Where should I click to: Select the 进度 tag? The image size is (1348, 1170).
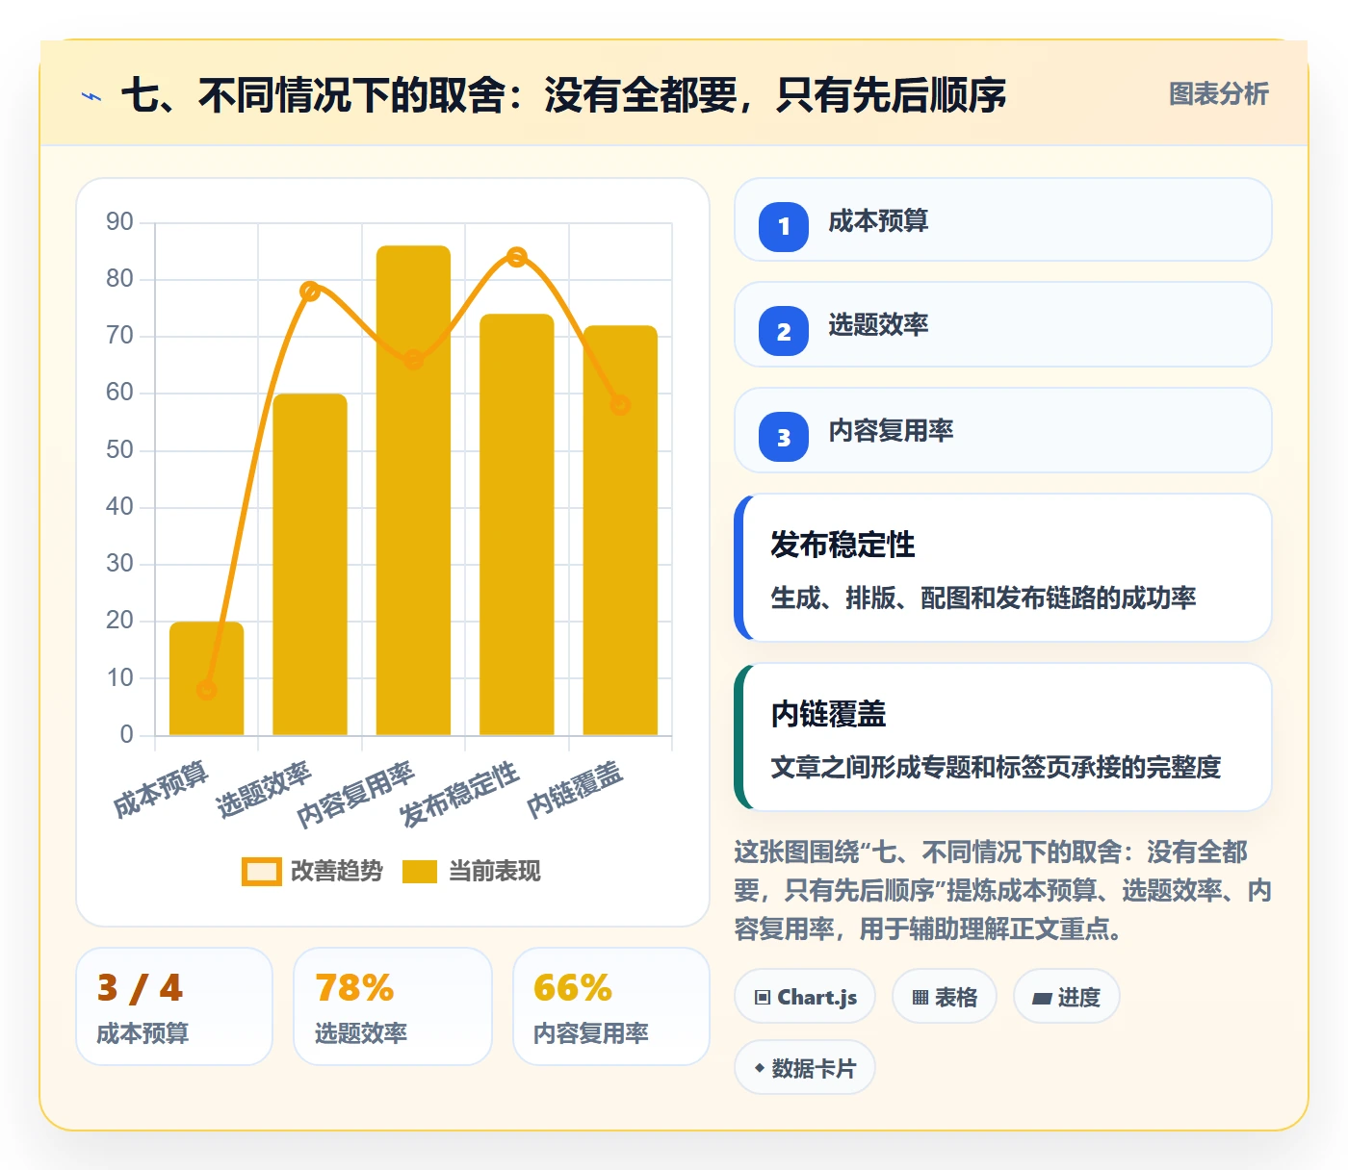pyautogui.click(x=1067, y=997)
